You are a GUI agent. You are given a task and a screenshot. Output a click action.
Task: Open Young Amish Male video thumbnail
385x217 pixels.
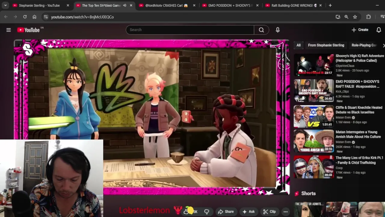click(314, 141)
